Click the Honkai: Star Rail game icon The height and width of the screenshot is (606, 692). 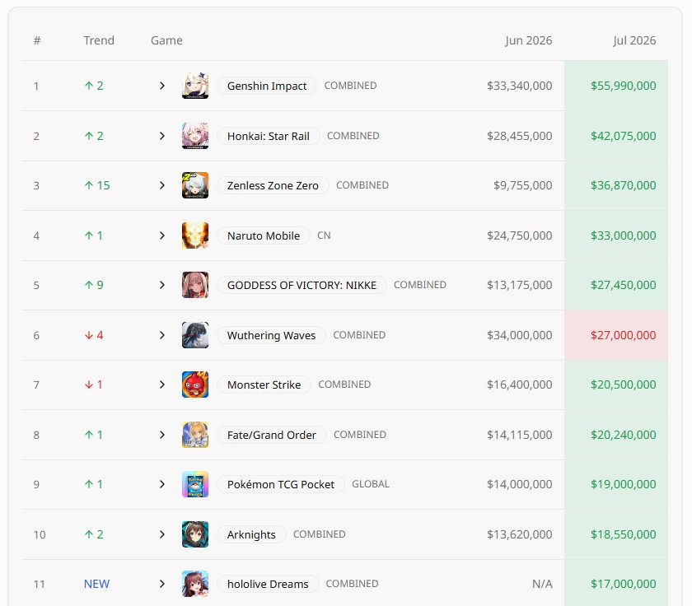195,136
